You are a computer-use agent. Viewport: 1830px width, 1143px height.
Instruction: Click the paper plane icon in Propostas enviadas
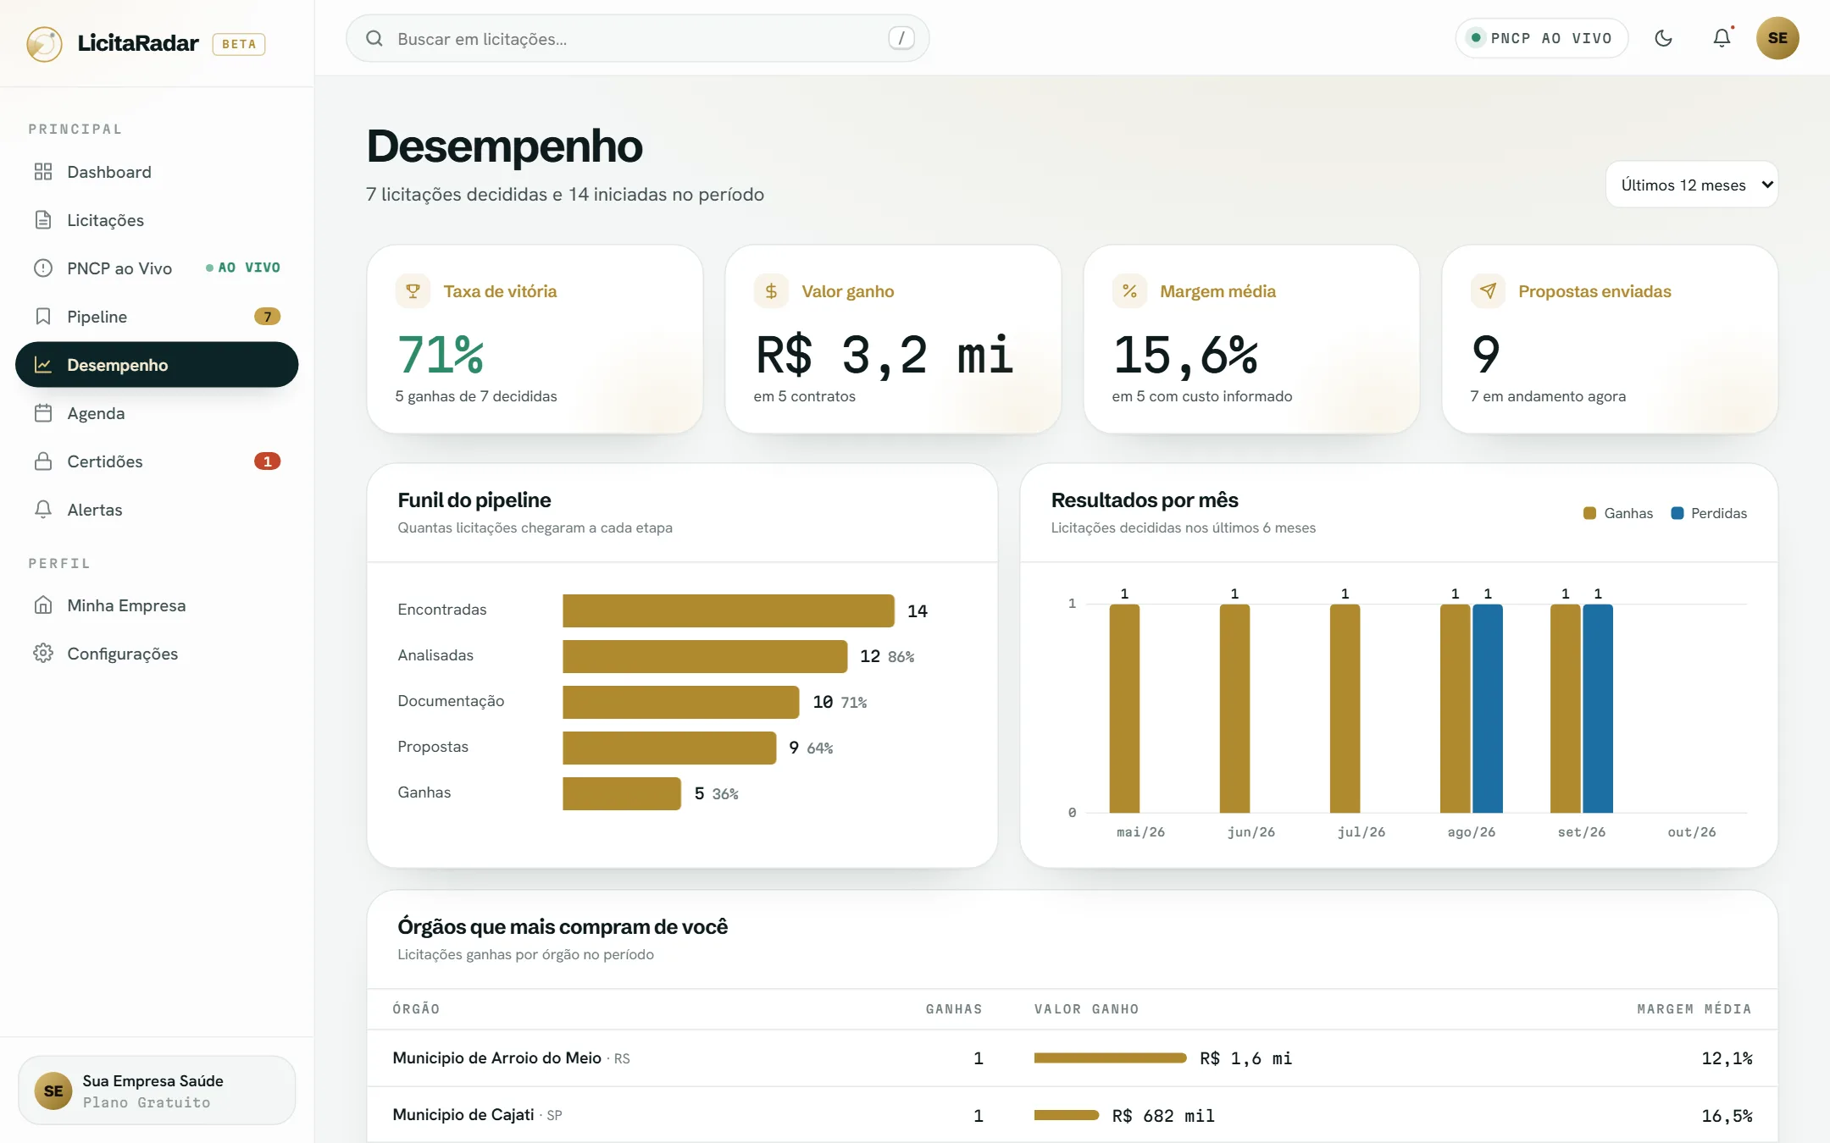click(1488, 291)
